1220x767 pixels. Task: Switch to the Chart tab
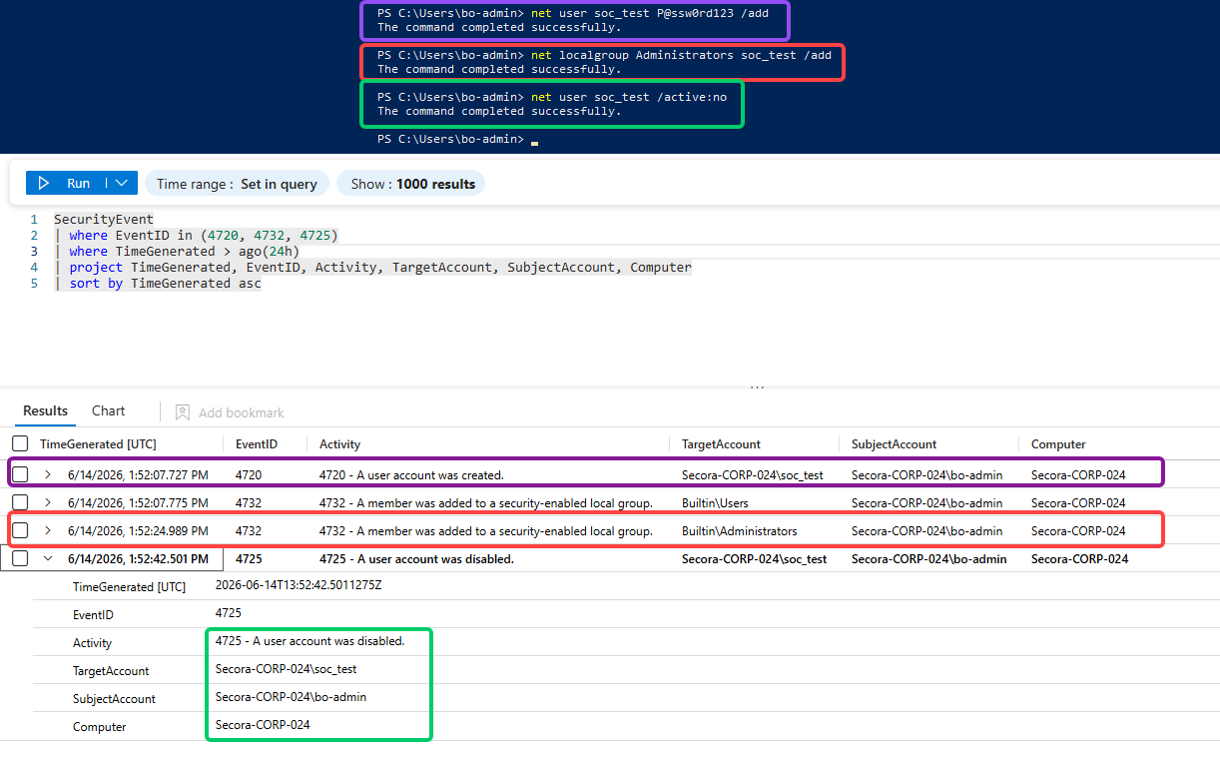click(108, 410)
